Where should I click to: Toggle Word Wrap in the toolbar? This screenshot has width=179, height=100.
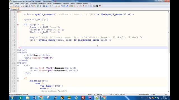(62, 6)
